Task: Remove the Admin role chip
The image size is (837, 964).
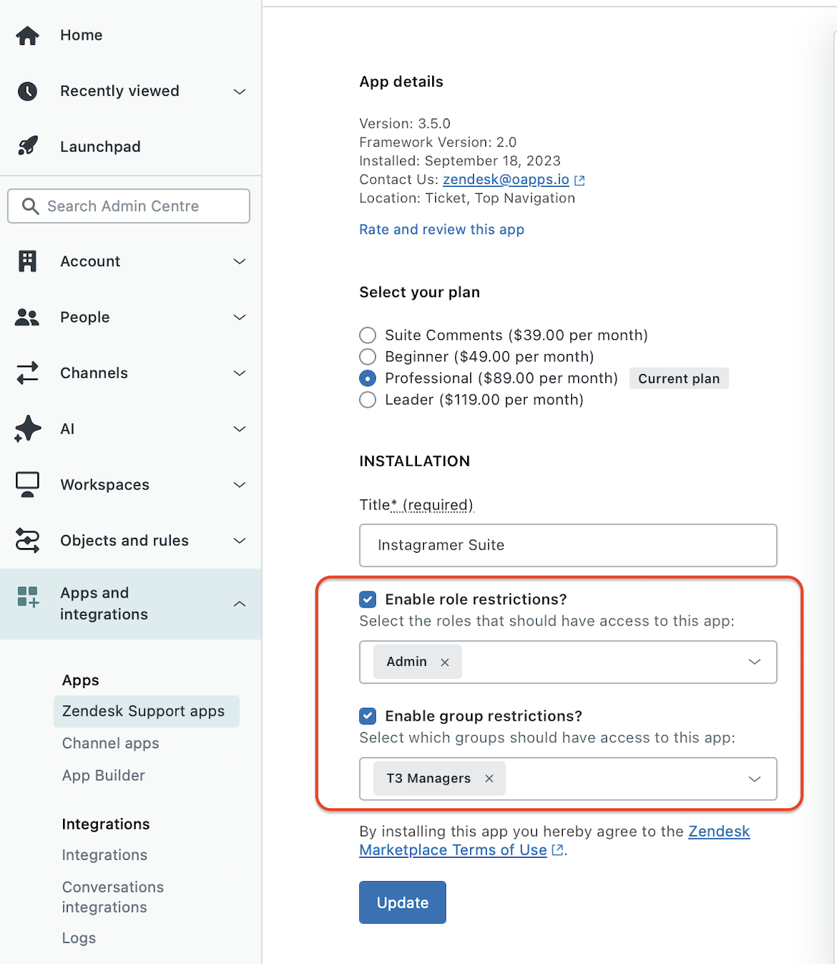Action: [445, 661]
